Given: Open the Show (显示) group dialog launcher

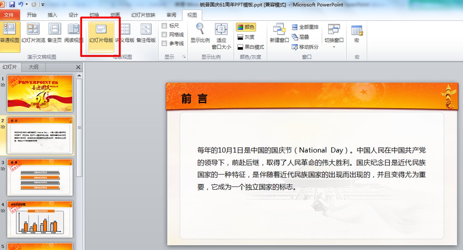Looking at the screenshot, I should click(x=184, y=57).
